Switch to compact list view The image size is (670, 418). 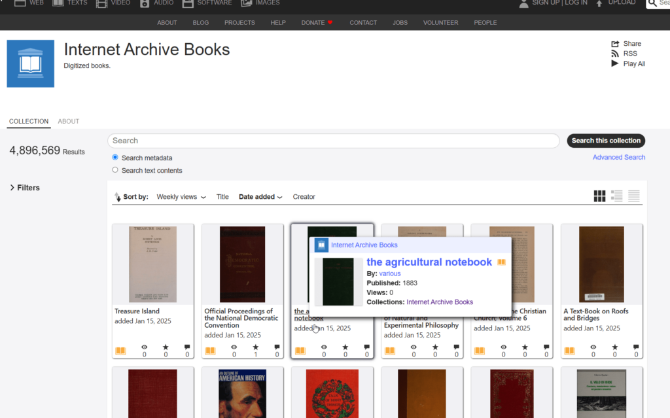[633, 196]
